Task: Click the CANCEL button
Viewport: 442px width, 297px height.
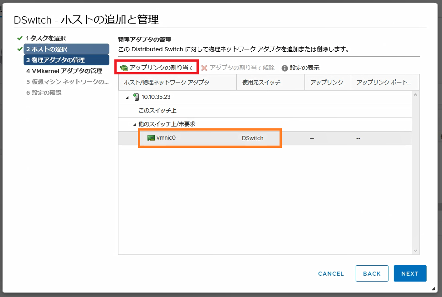Action: pyautogui.click(x=331, y=273)
